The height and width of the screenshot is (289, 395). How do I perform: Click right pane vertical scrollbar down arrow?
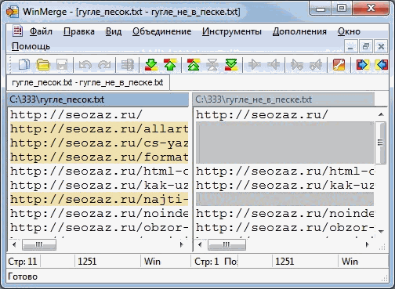381,231
